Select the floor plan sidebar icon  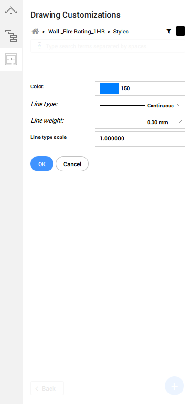click(x=11, y=60)
